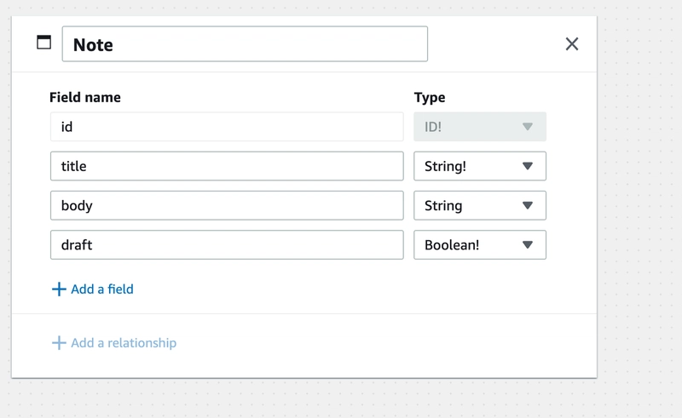Click the model window icon beside Note
The height and width of the screenshot is (418, 682).
coord(43,43)
